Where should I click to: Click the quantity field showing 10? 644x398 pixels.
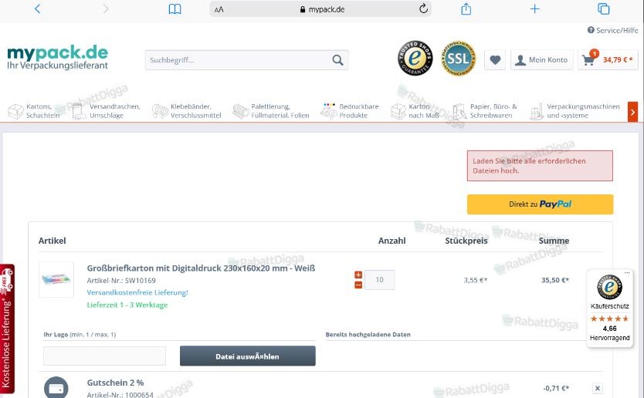(x=379, y=280)
